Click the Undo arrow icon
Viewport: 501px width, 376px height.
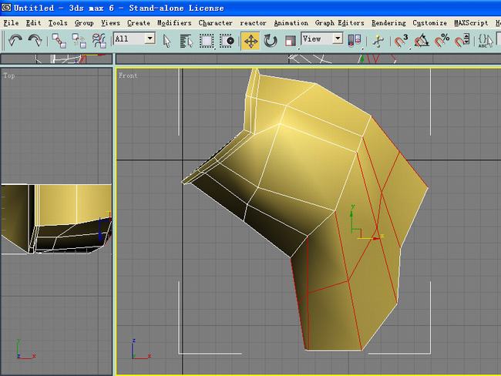[15, 41]
